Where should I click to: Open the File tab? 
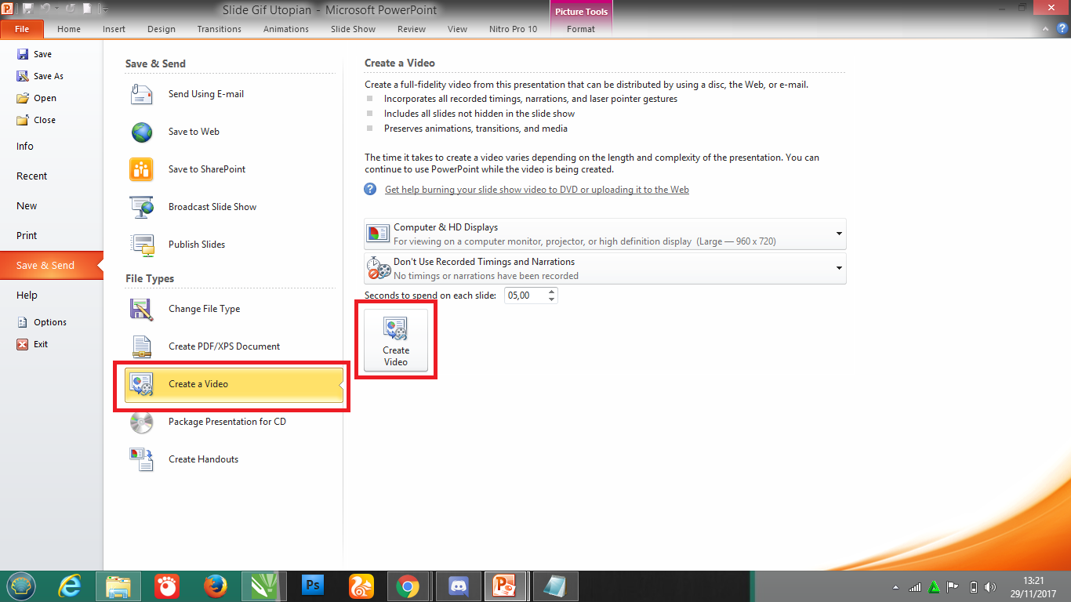(22, 29)
